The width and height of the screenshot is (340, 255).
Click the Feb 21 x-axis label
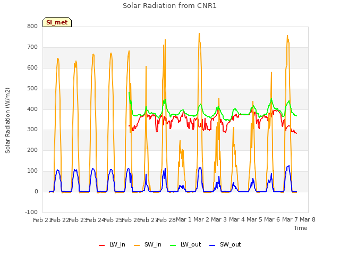(41, 220)
